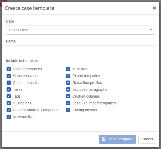
Task: Uncheck the Tasks checkbox
Action: (9, 89)
